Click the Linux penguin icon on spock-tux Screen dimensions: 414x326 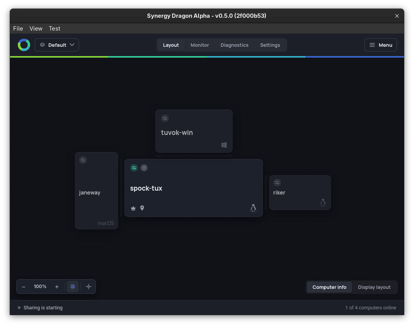[253, 208]
